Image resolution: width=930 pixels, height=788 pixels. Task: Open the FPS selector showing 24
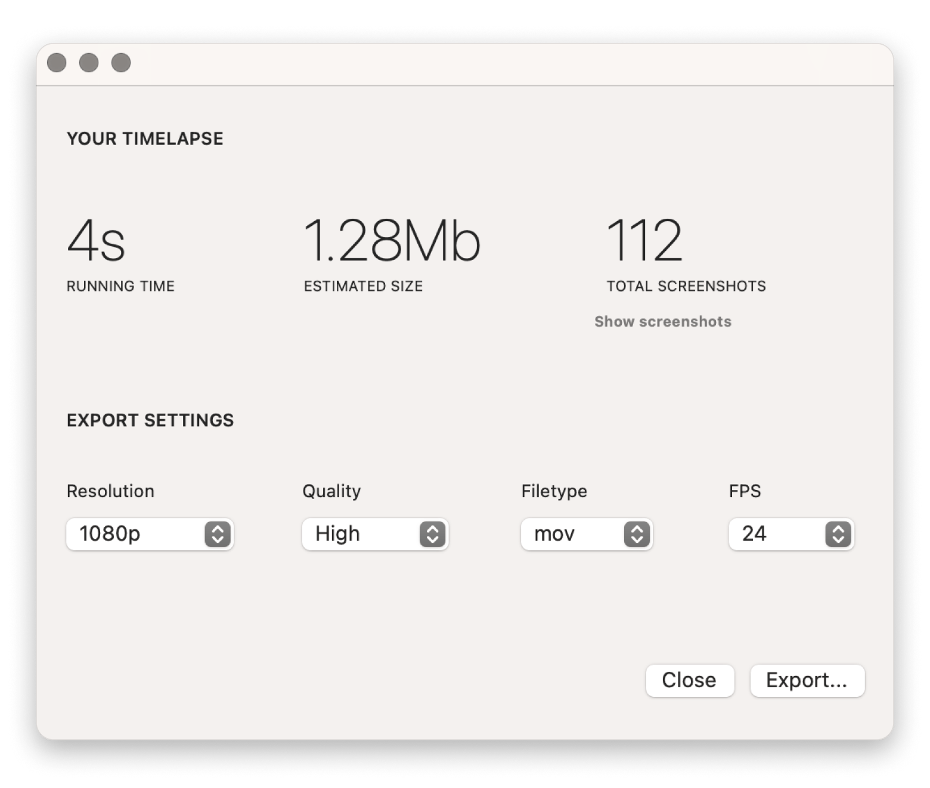pyautogui.click(x=775, y=534)
